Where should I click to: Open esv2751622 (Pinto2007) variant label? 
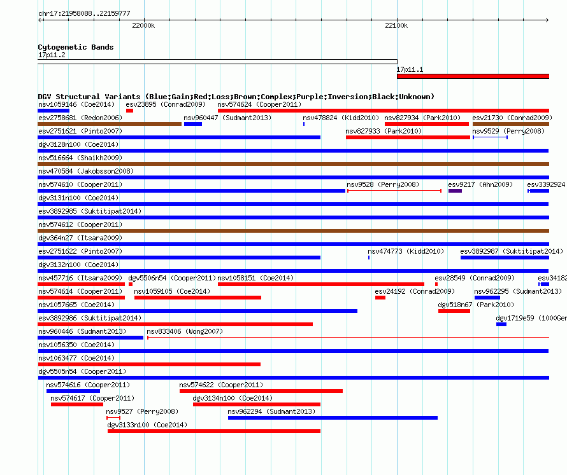click(80, 252)
